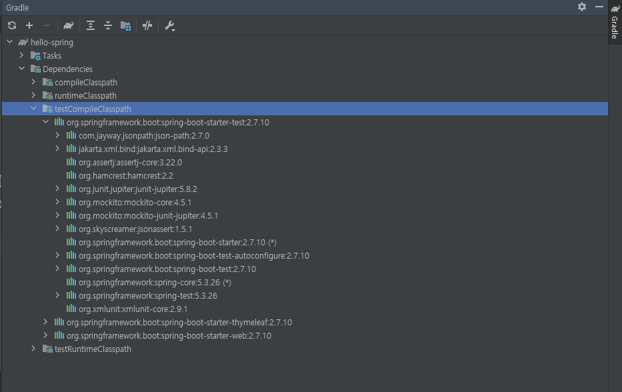Toggle offline mode icon
This screenshot has width=622, height=392.
(147, 26)
